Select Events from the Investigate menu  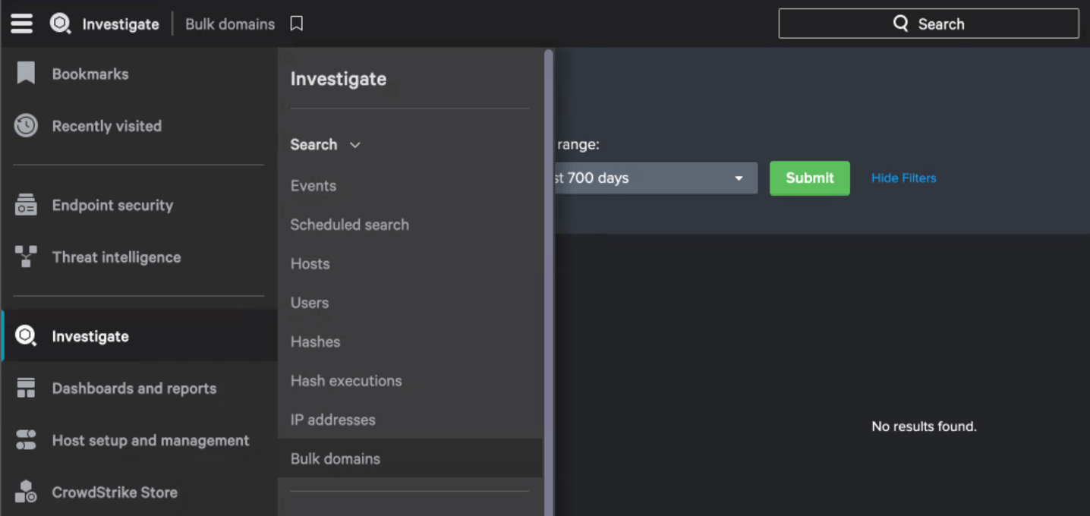[x=313, y=185]
